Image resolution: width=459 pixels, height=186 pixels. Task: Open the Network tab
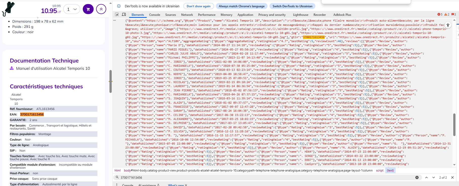[187, 15]
